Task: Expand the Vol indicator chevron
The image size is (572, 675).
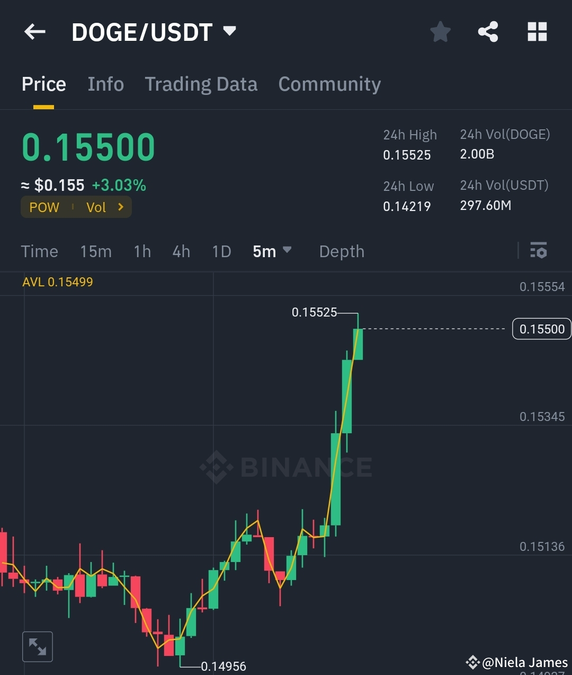Action: 120,207
